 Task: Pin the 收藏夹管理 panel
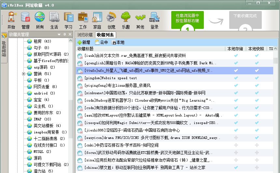click(x=65, y=34)
